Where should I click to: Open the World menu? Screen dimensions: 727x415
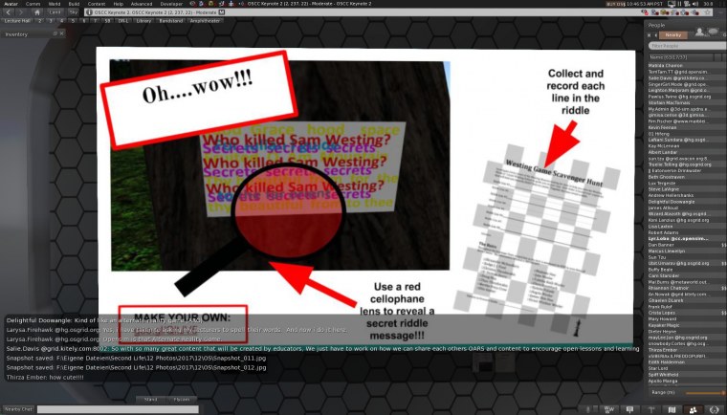[52, 4]
